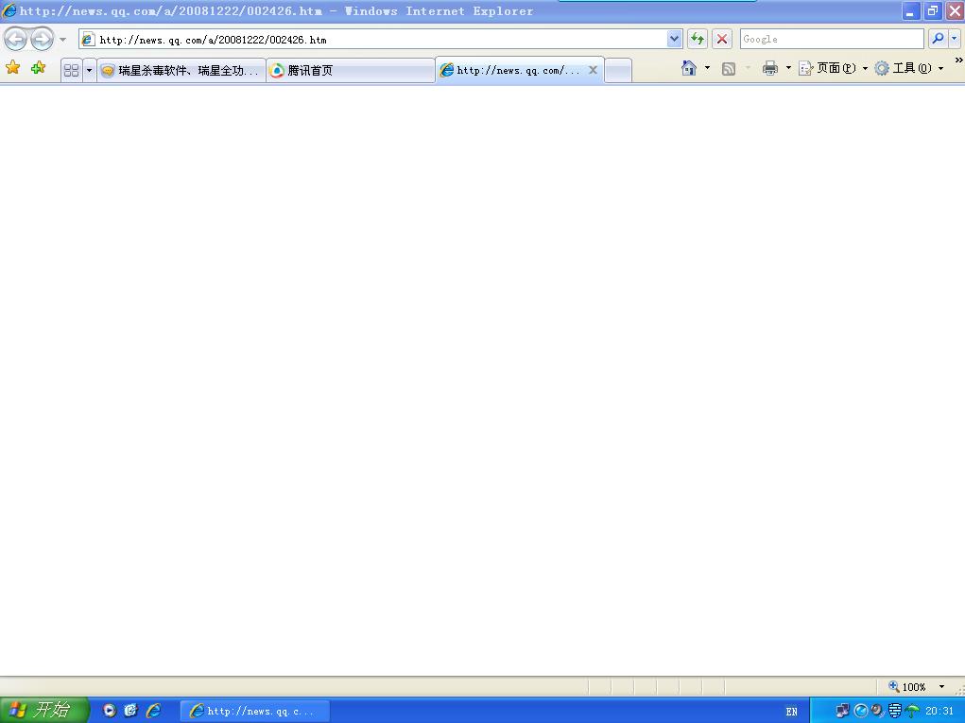This screenshot has width=965, height=723.
Task: Click the second Quick Launch browser icon
Action: [130, 711]
